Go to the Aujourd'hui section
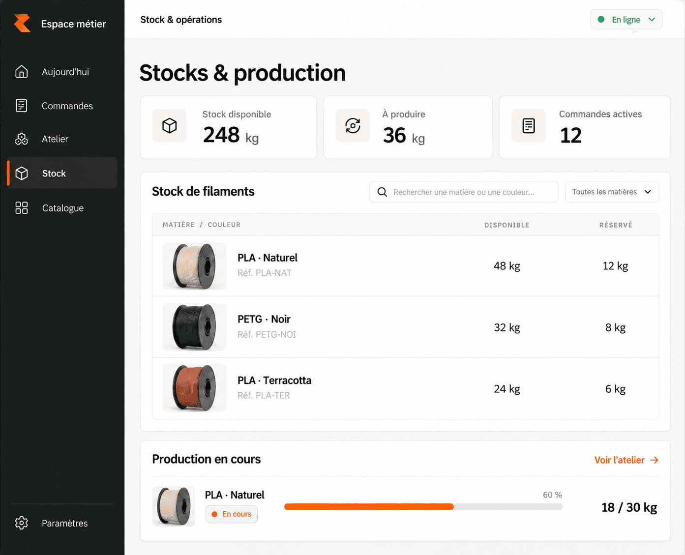 pyautogui.click(x=62, y=72)
